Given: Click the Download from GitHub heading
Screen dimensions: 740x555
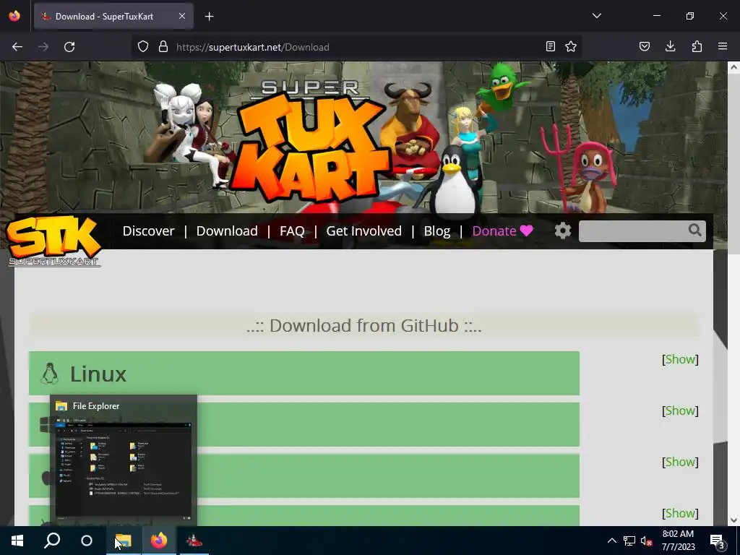Looking at the screenshot, I should click(x=364, y=326).
